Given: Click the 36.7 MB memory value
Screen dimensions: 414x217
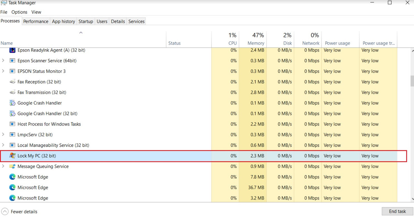Looking at the screenshot, I should click(x=256, y=188).
